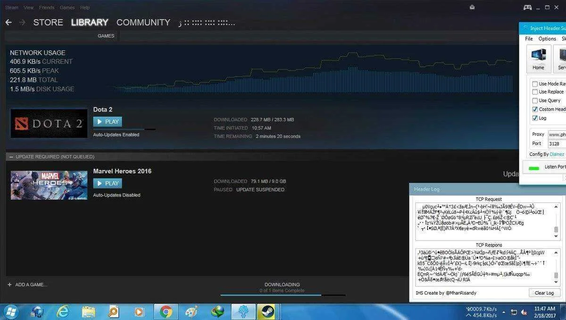566x320 pixels.
Task: Open Internet Explorer from the taskbar
Action: tap(63, 312)
